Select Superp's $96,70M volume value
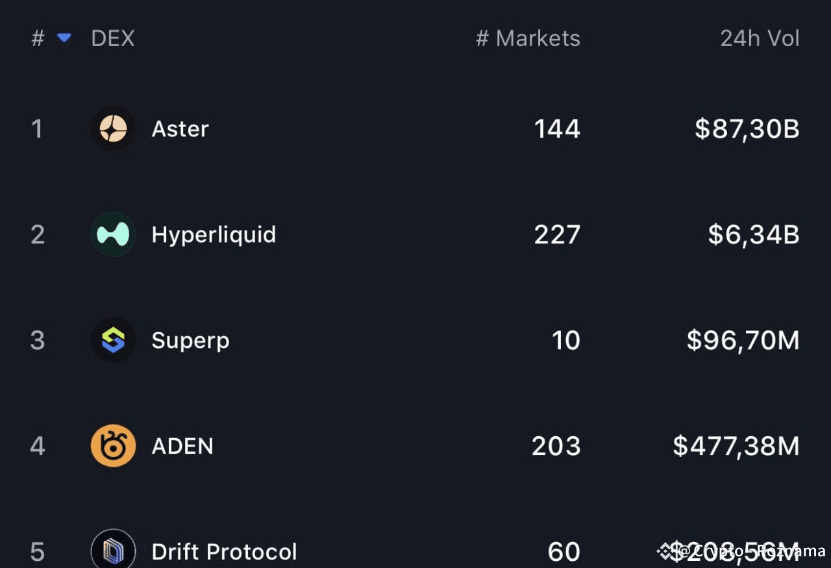831x568 pixels. coord(743,340)
